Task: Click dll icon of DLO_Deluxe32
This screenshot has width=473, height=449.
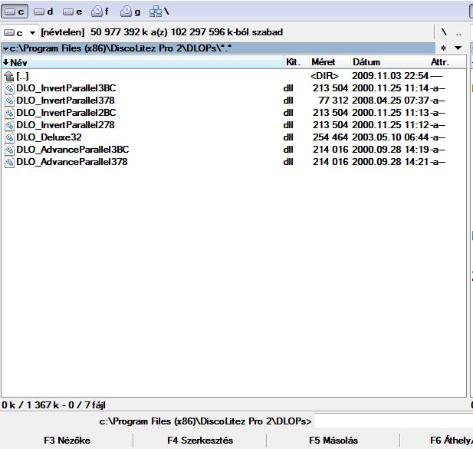Action: click(x=10, y=137)
